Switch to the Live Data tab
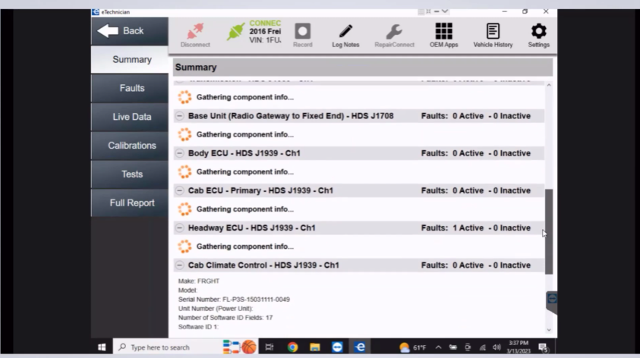Image resolution: width=640 pixels, height=358 pixels. [131, 117]
